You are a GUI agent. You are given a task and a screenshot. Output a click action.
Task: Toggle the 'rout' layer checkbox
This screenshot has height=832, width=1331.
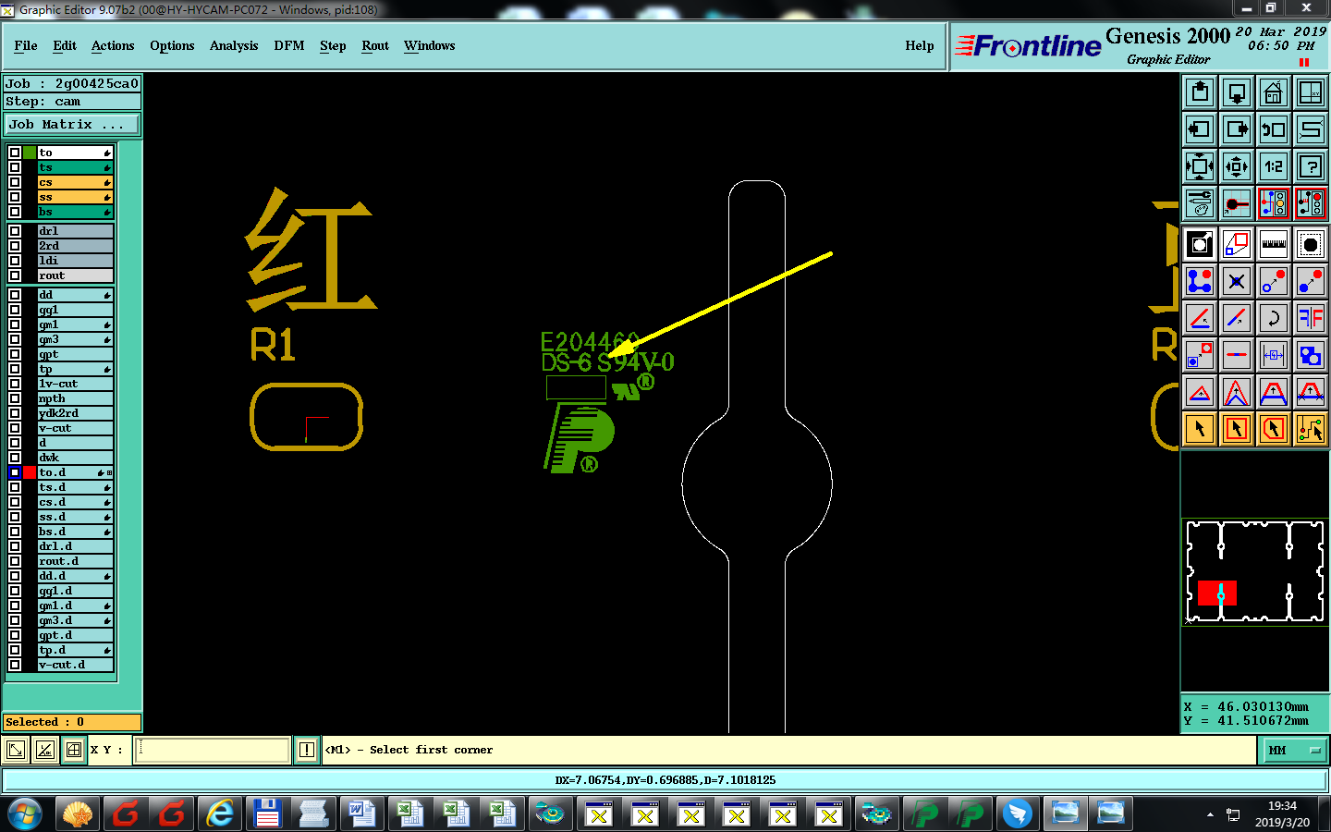[x=15, y=275]
